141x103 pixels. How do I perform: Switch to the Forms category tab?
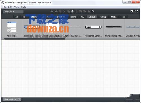click(x=73, y=17)
